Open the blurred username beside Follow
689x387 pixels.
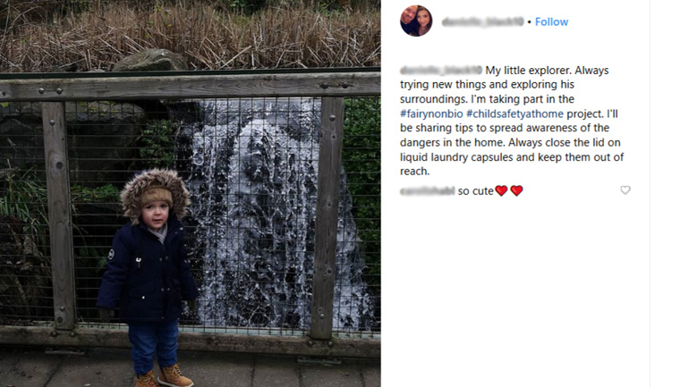pyautogui.click(x=482, y=22)
